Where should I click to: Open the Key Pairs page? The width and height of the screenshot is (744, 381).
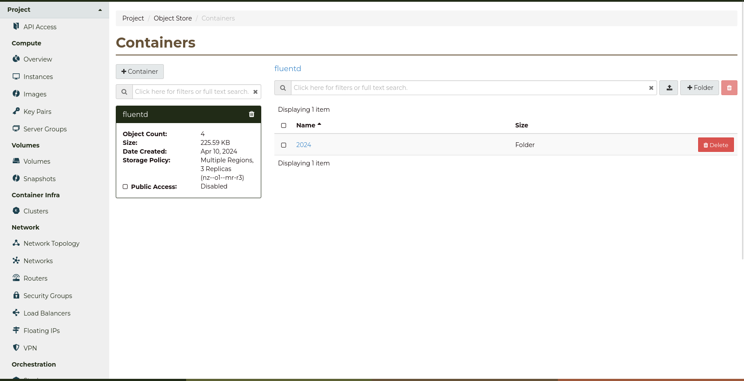[x=37, y=112]
